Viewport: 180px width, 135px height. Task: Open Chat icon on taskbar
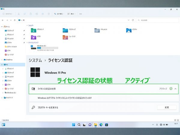90,125
